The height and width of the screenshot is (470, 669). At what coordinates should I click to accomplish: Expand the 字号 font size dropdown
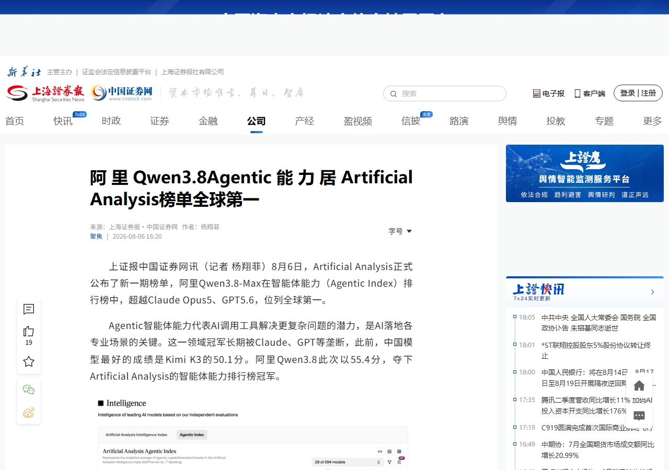(400, 231)
